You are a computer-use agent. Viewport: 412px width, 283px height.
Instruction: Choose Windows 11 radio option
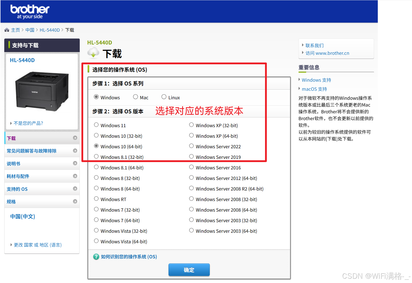coord(96,125)
